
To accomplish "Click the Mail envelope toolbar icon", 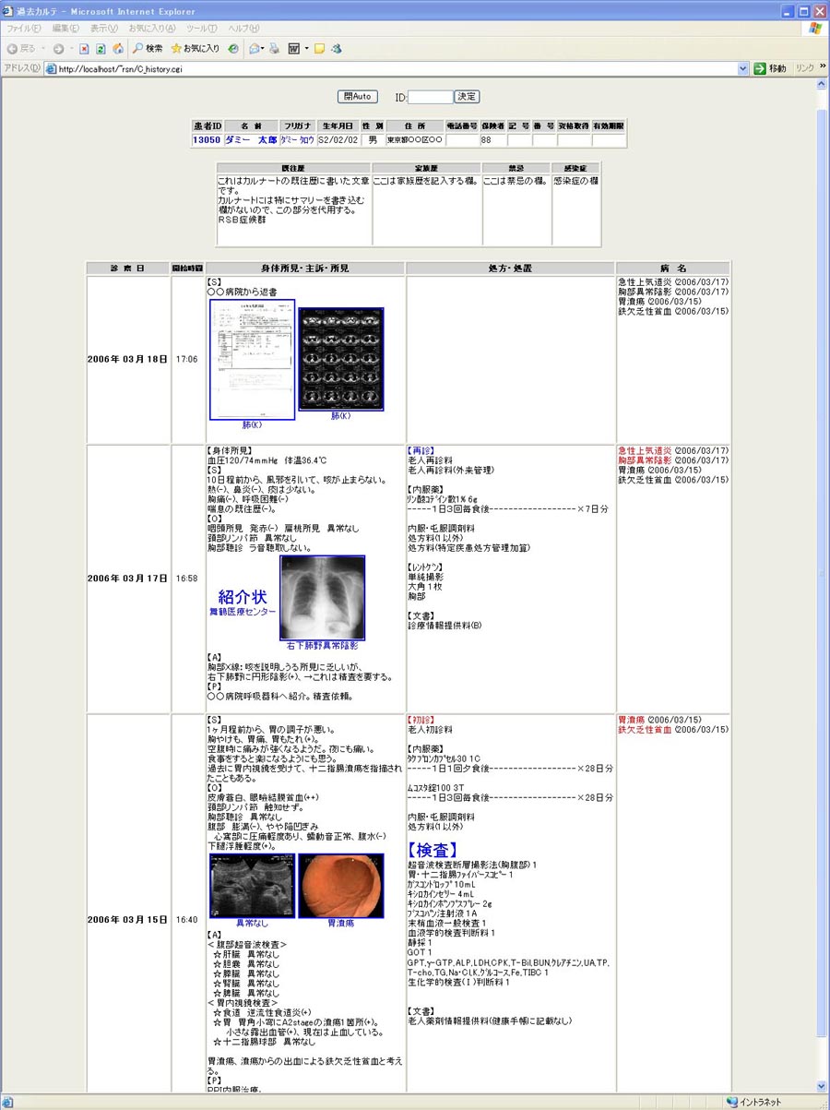I will 255,48.
